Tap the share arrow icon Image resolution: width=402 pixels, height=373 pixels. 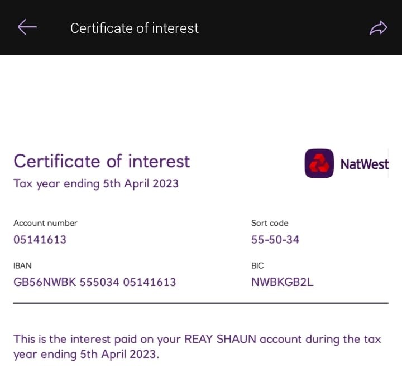[x=378, y=28]
